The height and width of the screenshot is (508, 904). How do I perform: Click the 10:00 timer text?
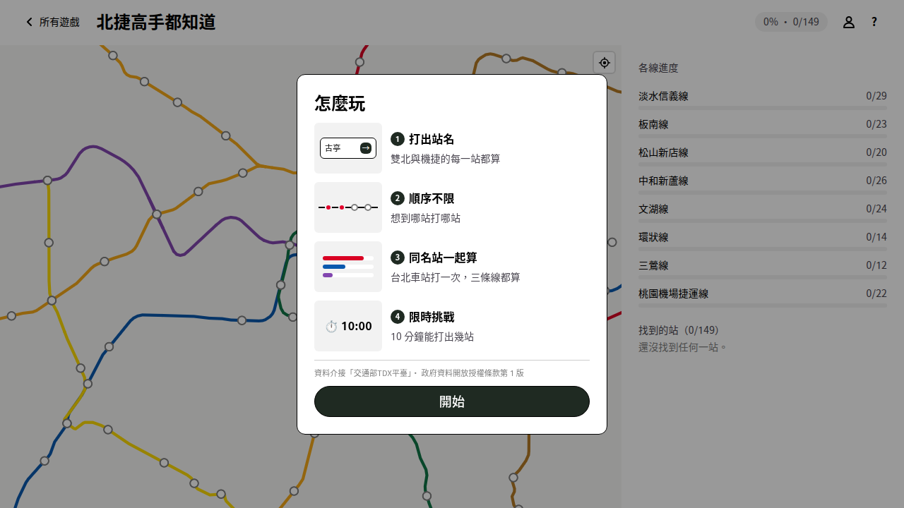(357, 326)
